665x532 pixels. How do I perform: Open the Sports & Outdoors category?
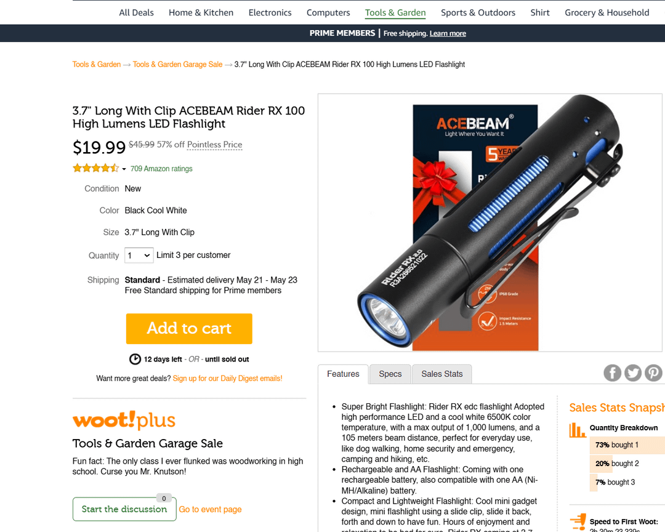(478, 13)
